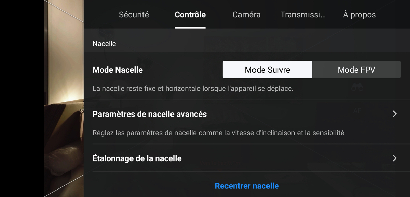
Task: Switch gimbal to Mode FPV
Action: click(x=356, y=70)
